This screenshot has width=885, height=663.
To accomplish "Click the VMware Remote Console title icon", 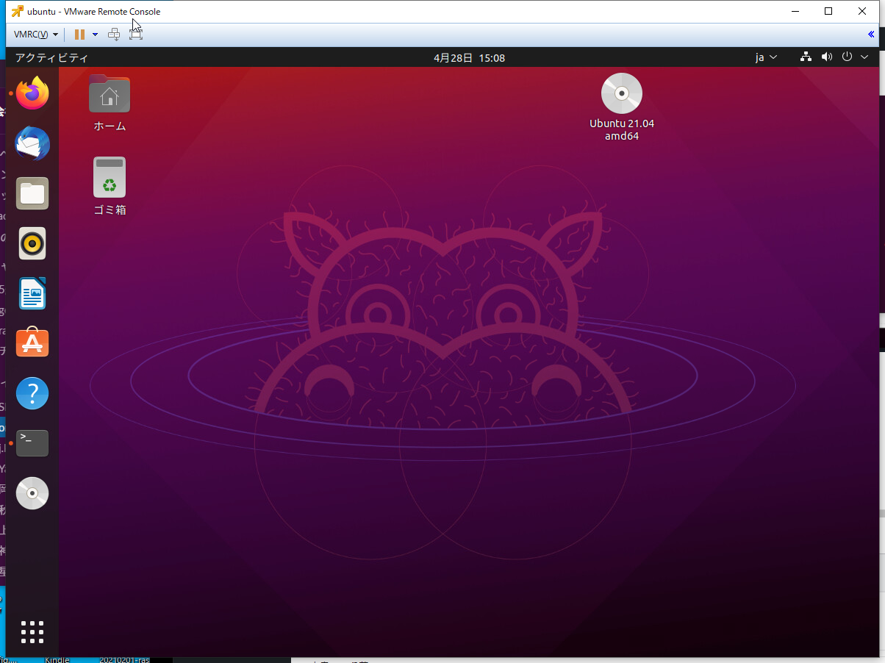I will click(18, 11).
